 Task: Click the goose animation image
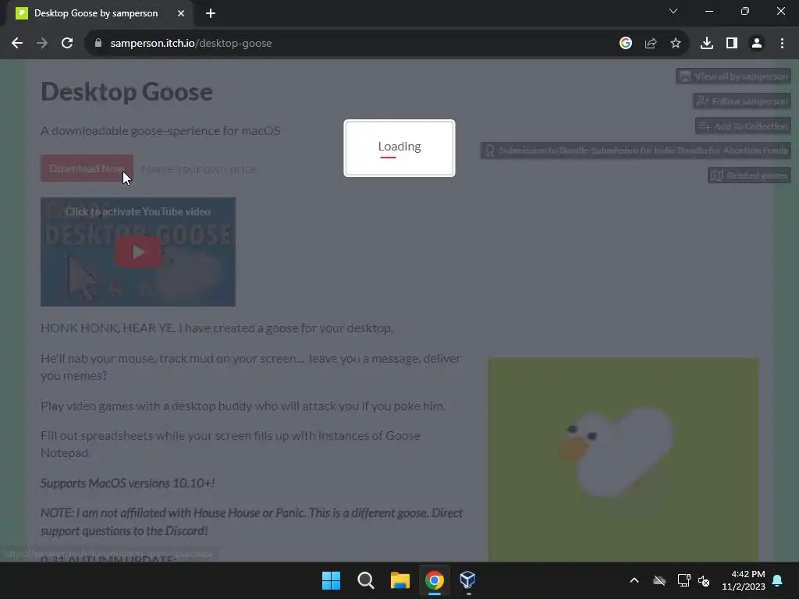pos(623,459)
